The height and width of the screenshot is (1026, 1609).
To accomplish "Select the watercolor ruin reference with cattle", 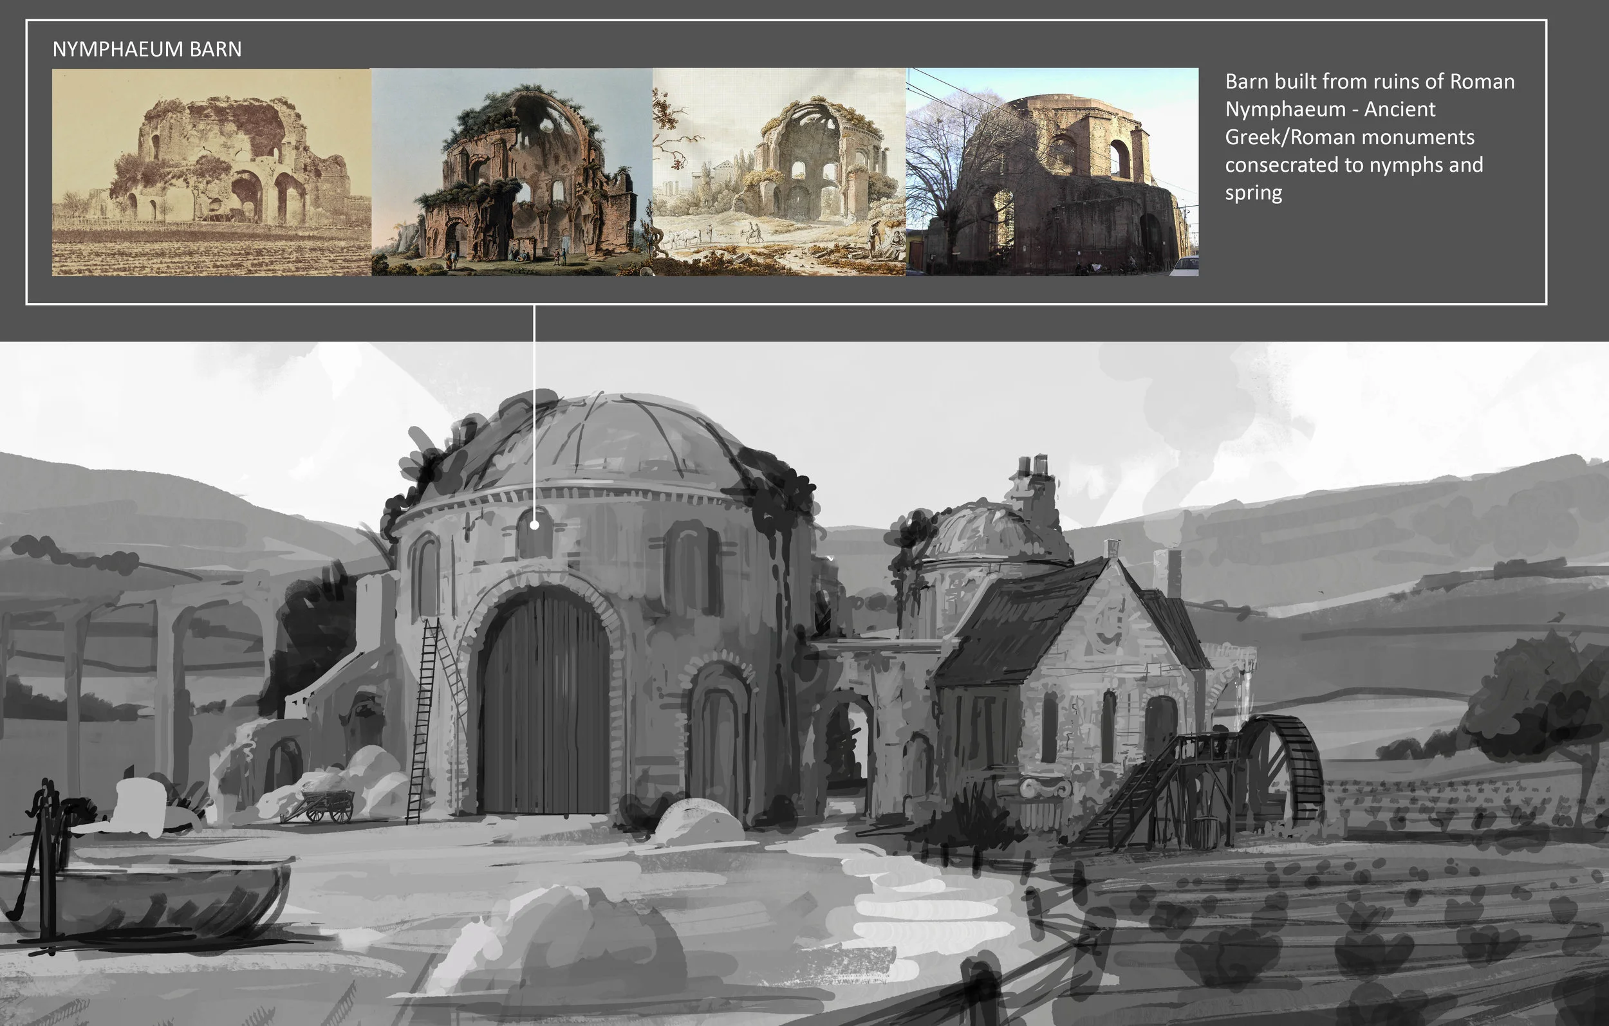I will click(779, 172).
